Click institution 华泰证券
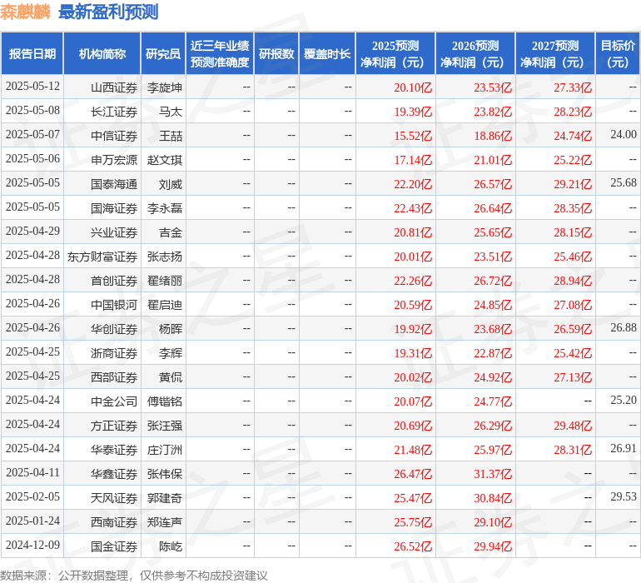Image resolution: width=641 pixels, height=583 pixels. pyautogui.click(x=114, y=450)
